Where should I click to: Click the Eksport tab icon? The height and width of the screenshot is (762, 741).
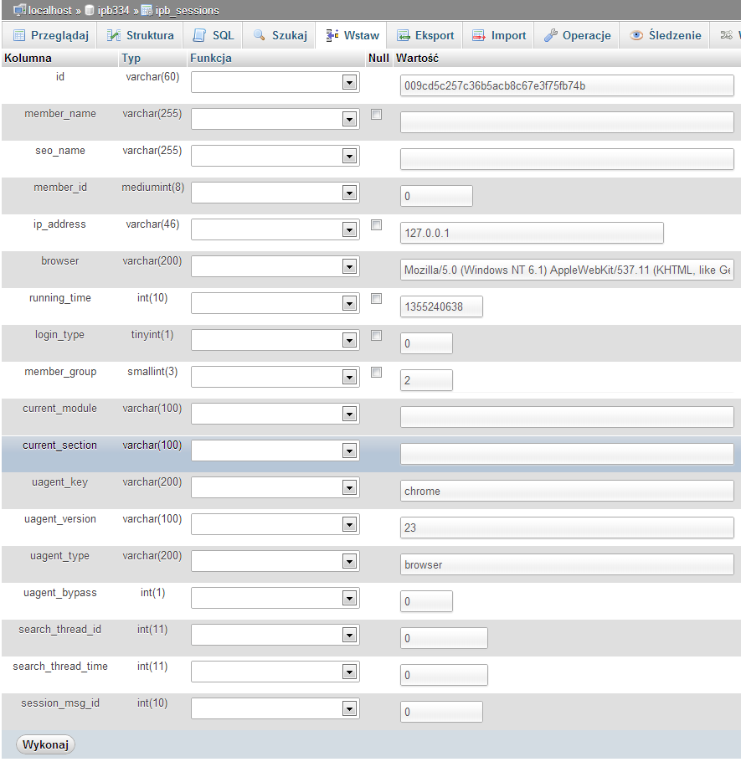[404, 36]
